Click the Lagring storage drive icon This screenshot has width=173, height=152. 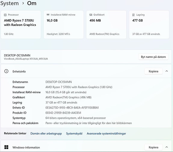coord(133,15)
